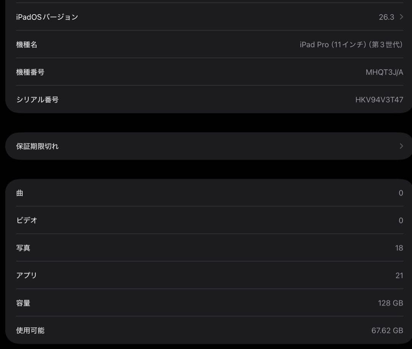
Task: Open the iPadOS バージョン details screen
Action: pos(206,17)
